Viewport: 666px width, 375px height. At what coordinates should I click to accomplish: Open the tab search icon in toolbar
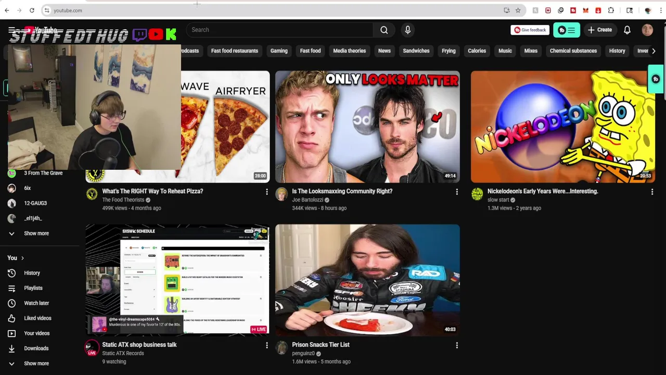pyautogui.click(x=630, y=10)
